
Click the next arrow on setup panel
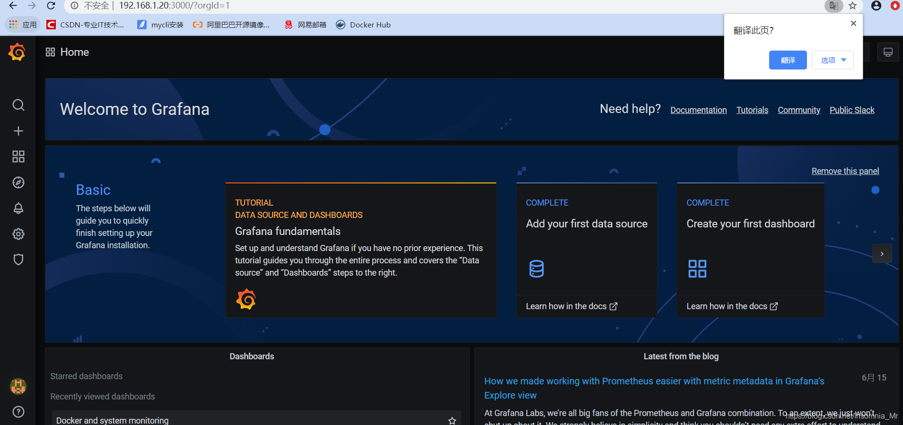point(882,254)
